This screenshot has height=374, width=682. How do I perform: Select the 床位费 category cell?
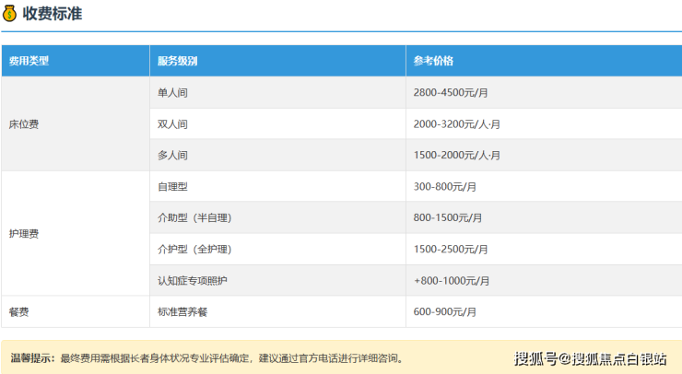click(24, 123)
